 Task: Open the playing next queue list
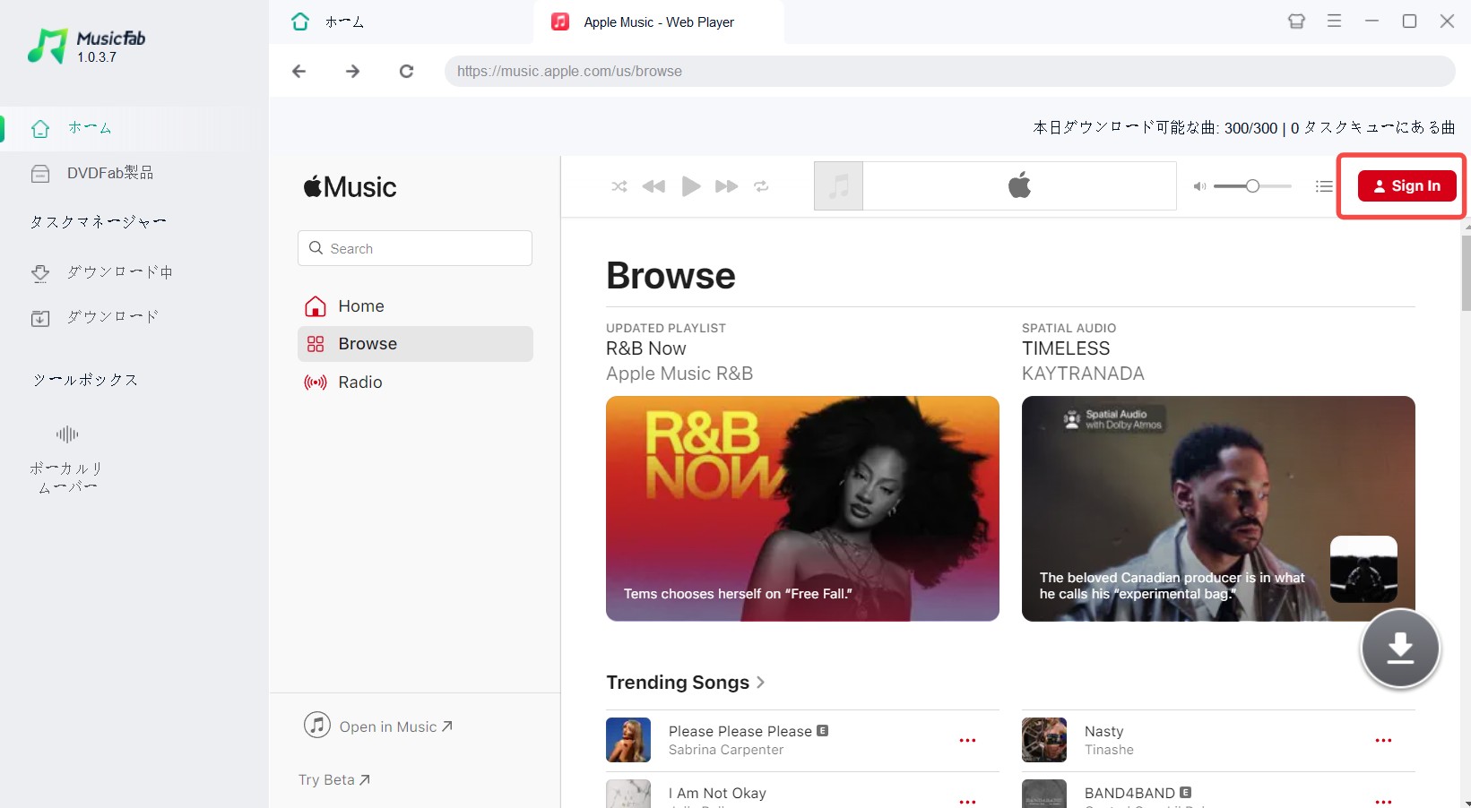(x=1324, y=186)
